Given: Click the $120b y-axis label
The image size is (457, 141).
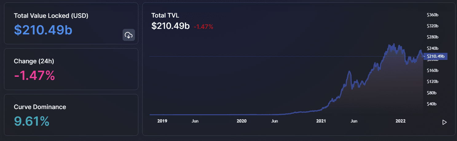Looking at the screenshot, I should point(432,82).
